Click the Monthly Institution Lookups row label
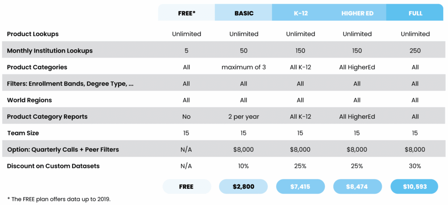The height and width of the screenshot is (205, 448). [x=50, y=51]
